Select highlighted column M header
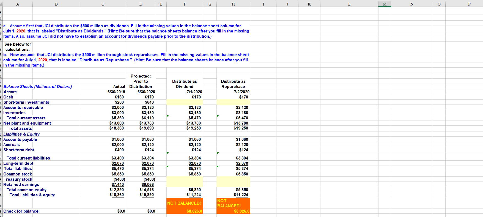 coord(385,4)
